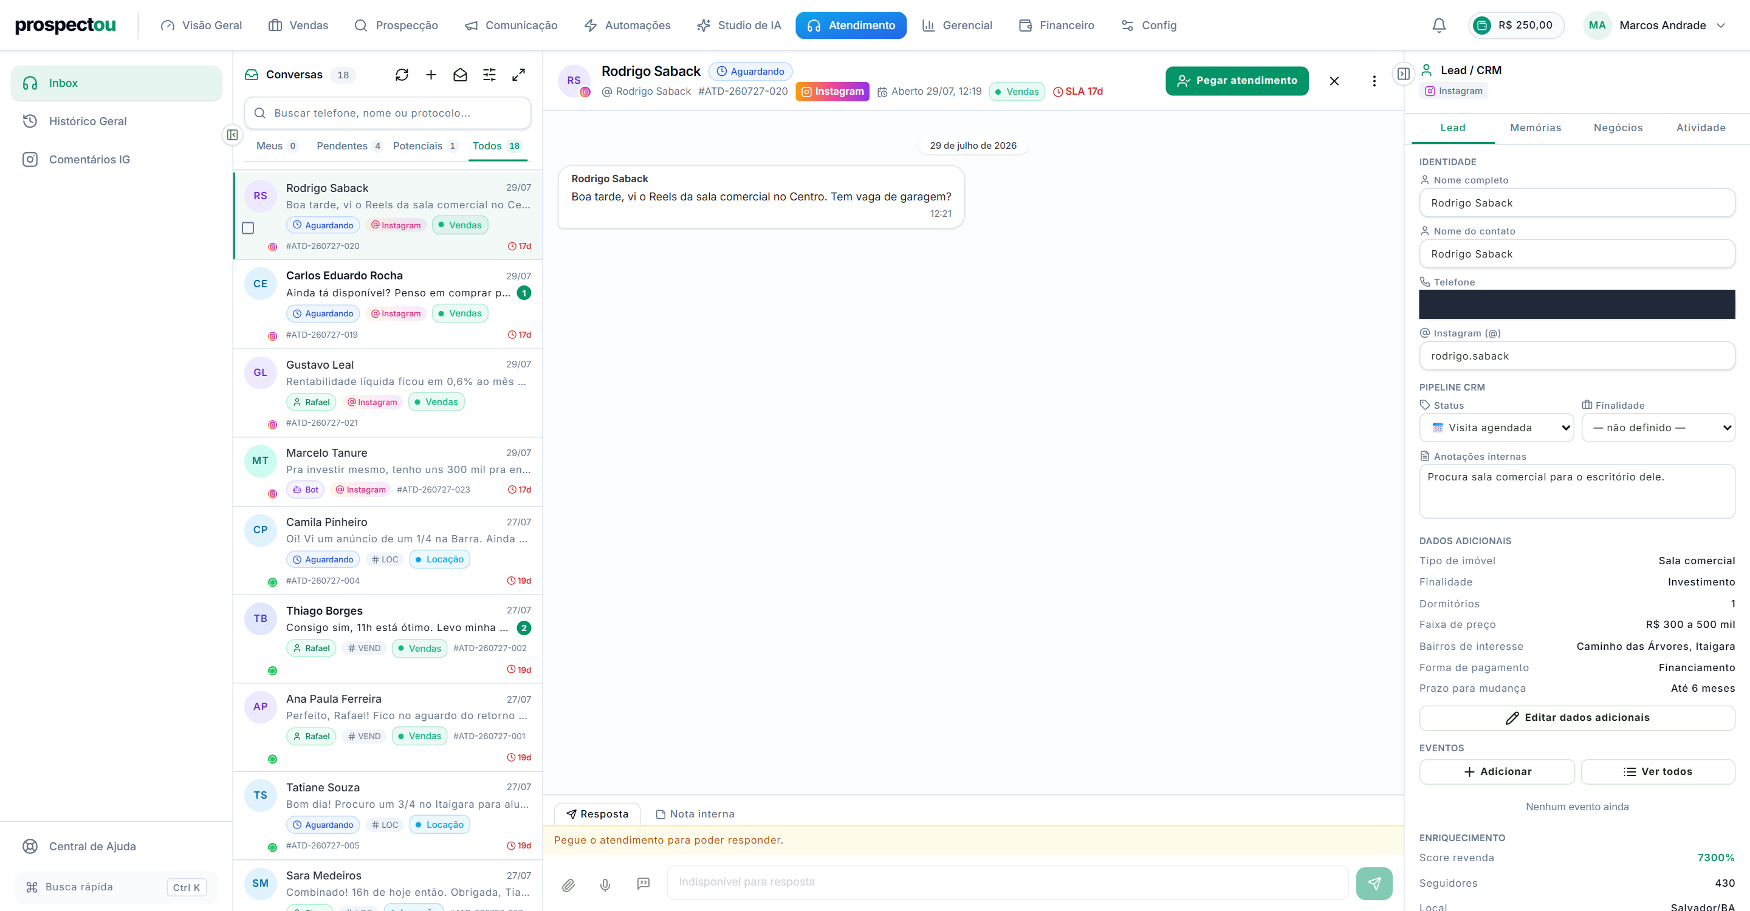Open conversation filter sliders icon
This screenshot has height=911, width=1750.
point(489,75)
